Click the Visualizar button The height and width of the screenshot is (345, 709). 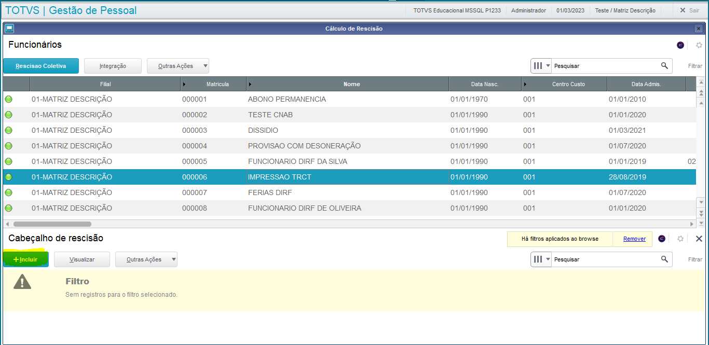[x=82, y=259]
